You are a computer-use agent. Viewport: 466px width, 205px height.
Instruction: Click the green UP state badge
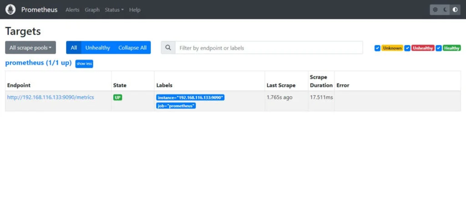[x=118, y=97]
